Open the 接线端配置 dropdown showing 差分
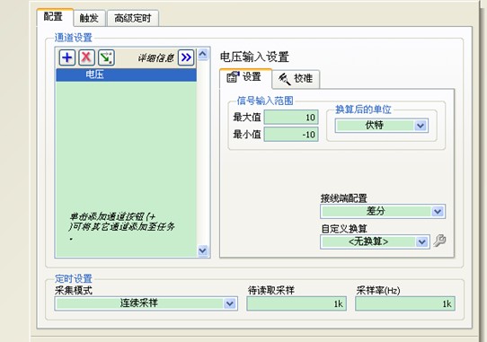487x342 pixels. click(383, 211)
